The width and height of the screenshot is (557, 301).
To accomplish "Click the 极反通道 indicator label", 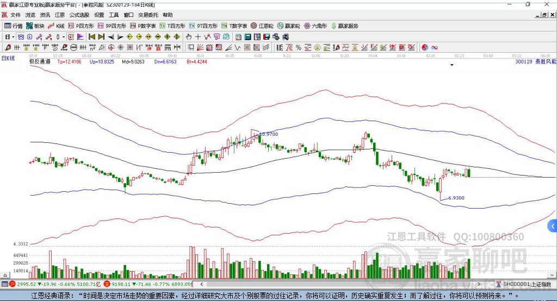I will [40, 61].
